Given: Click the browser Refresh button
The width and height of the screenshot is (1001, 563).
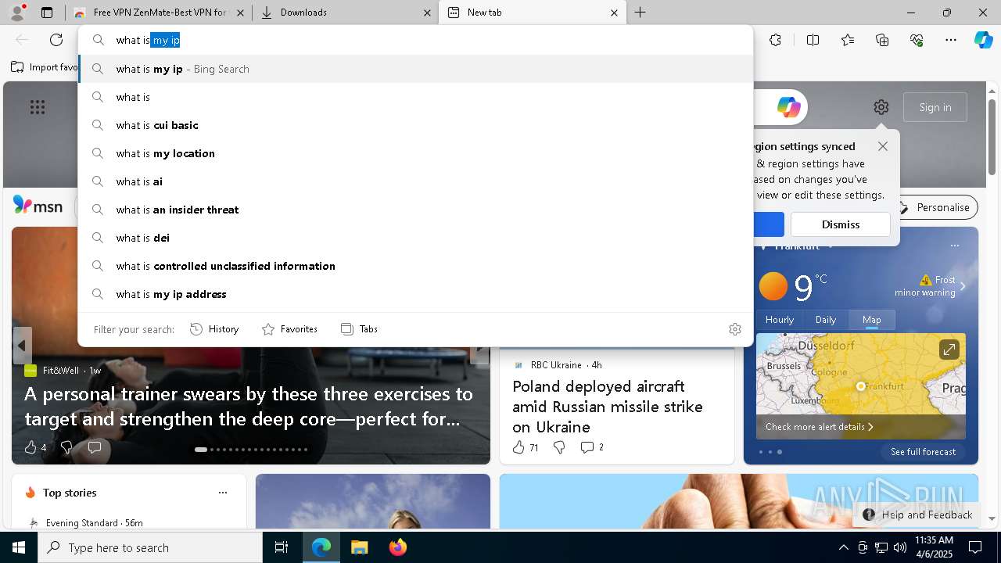Looking at the screenshot, I should click(56, 40).
